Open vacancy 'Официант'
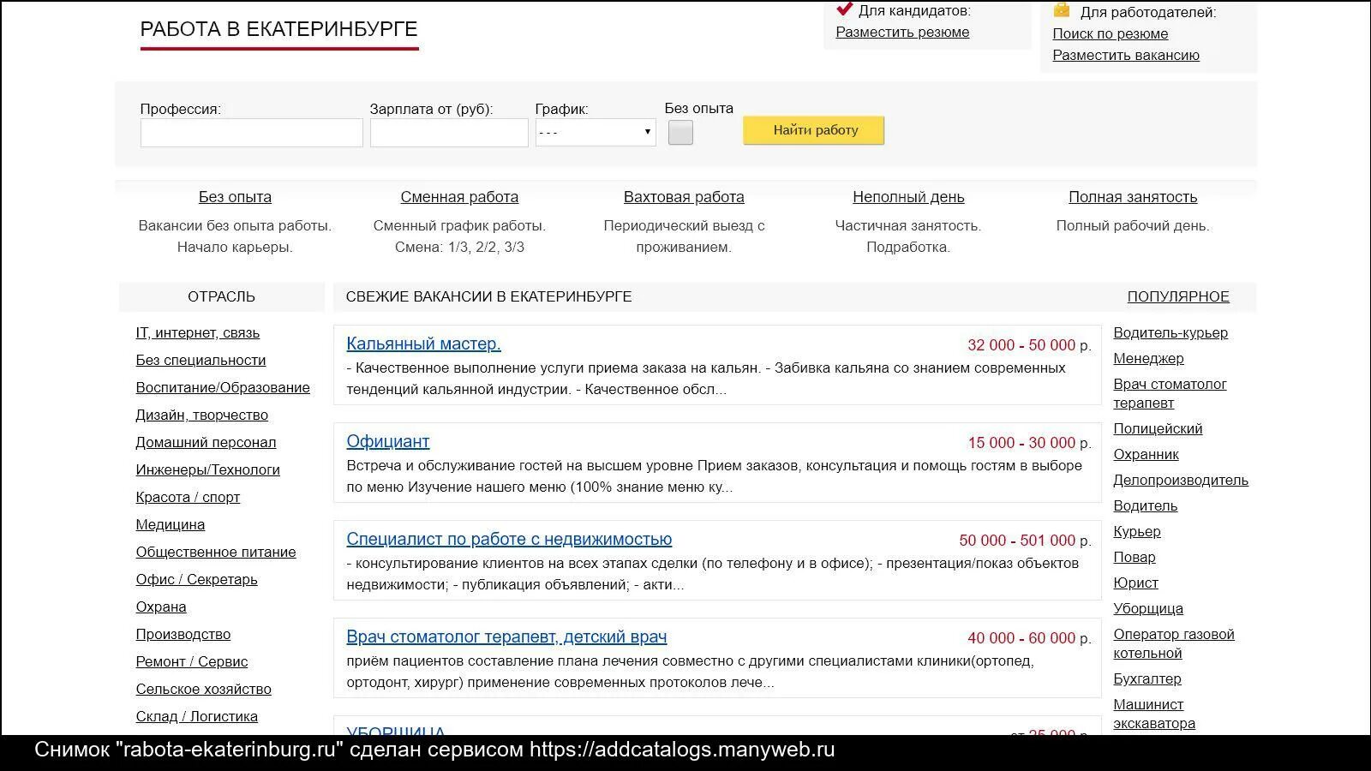 click(387, 442)
